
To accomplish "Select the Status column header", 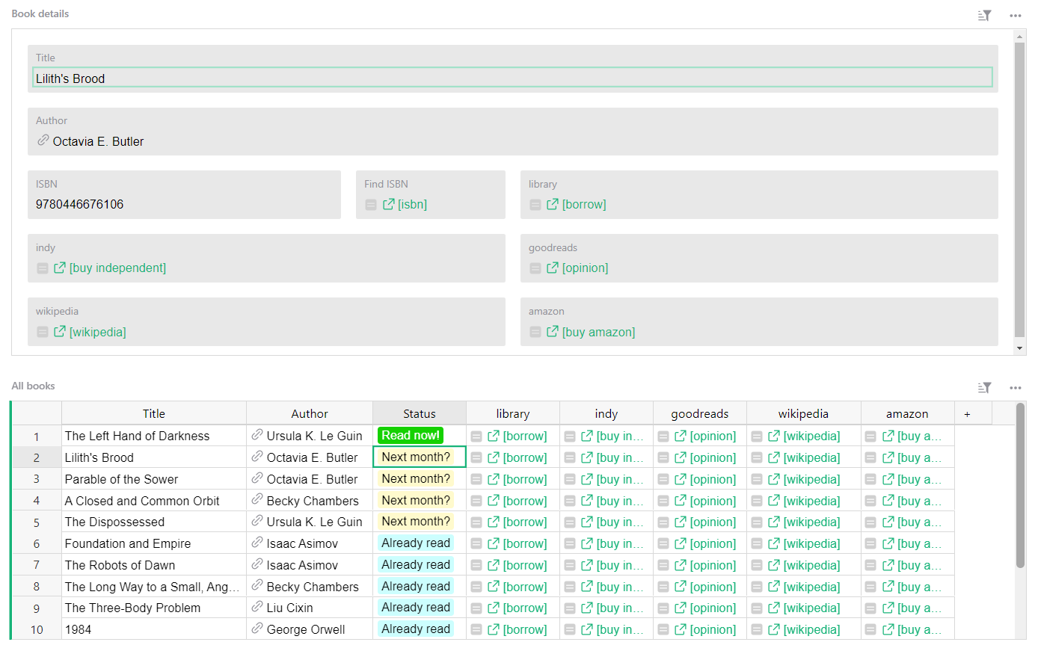I will point(419,413).
